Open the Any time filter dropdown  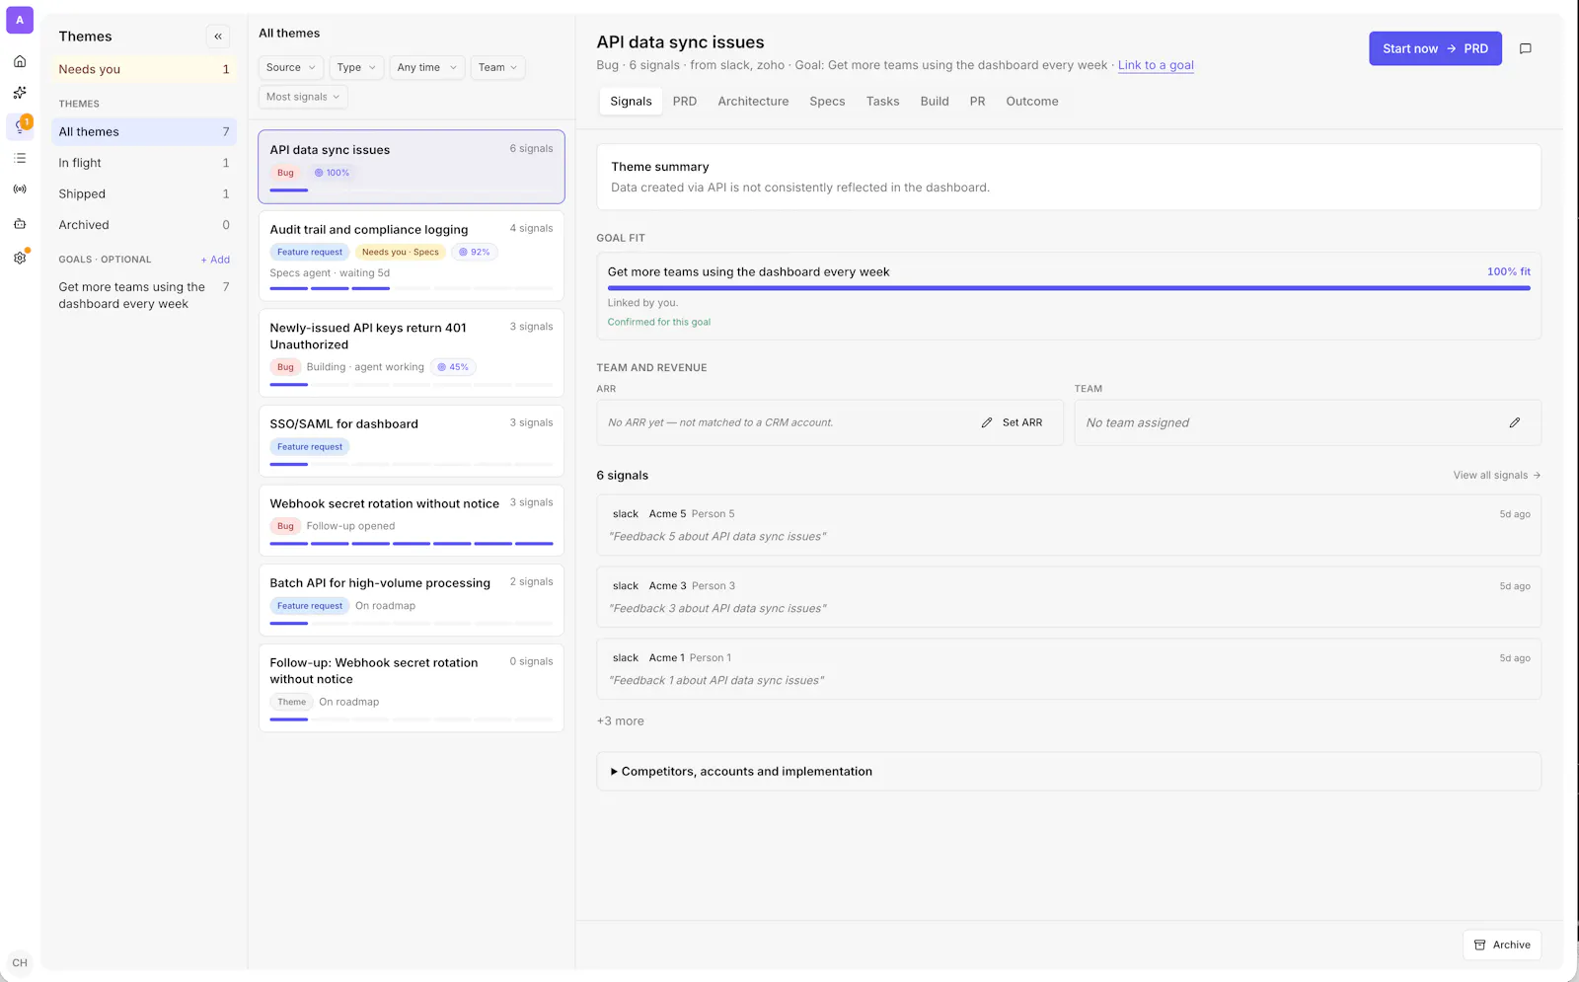[x=426, y=67]
